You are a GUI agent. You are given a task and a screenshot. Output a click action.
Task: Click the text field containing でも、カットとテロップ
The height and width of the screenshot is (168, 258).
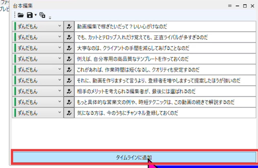click(165, 37)
